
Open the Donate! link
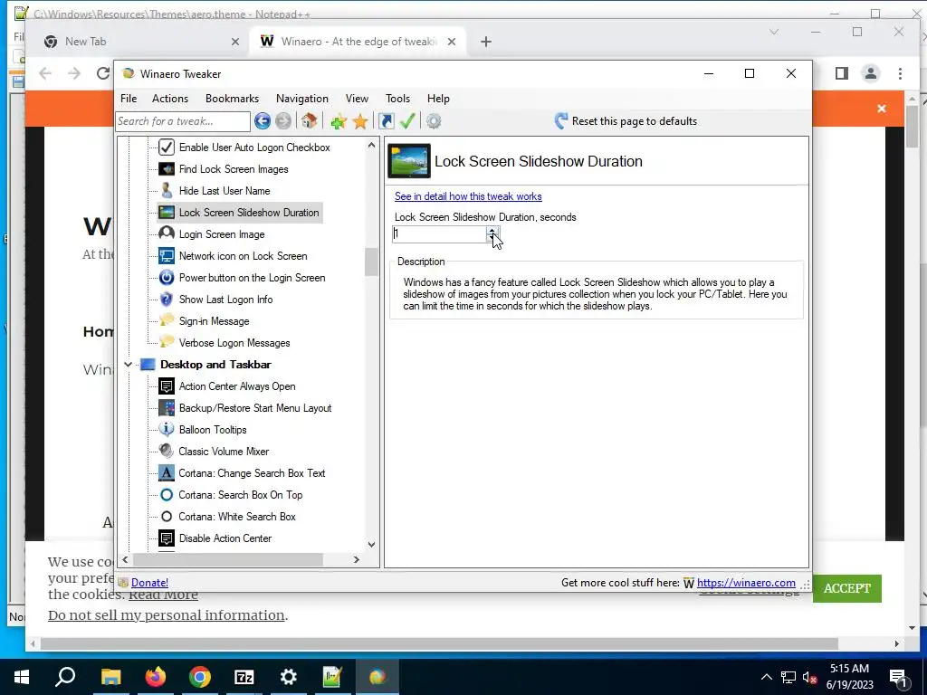tap(149, 583)
